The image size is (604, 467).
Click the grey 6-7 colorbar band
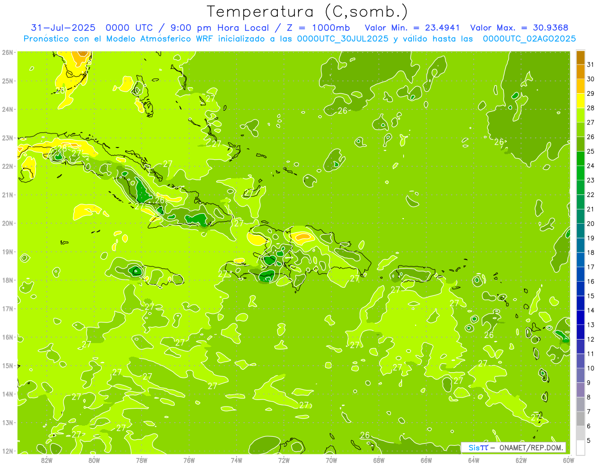click(x=580, y=419)
